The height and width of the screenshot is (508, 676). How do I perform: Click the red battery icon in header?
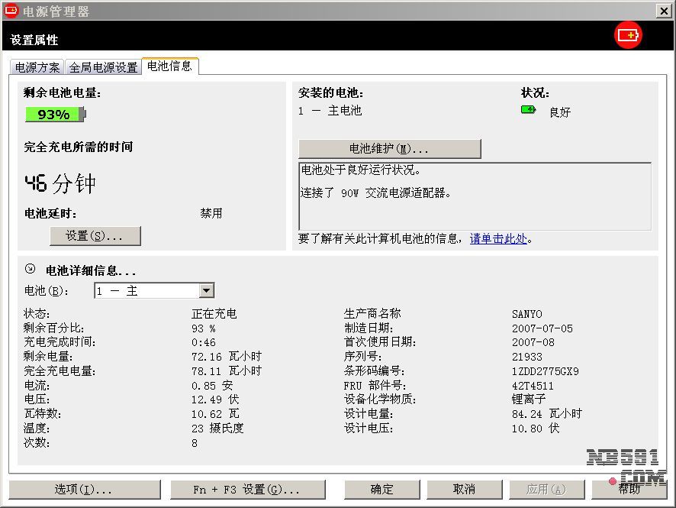click(629, 35)
